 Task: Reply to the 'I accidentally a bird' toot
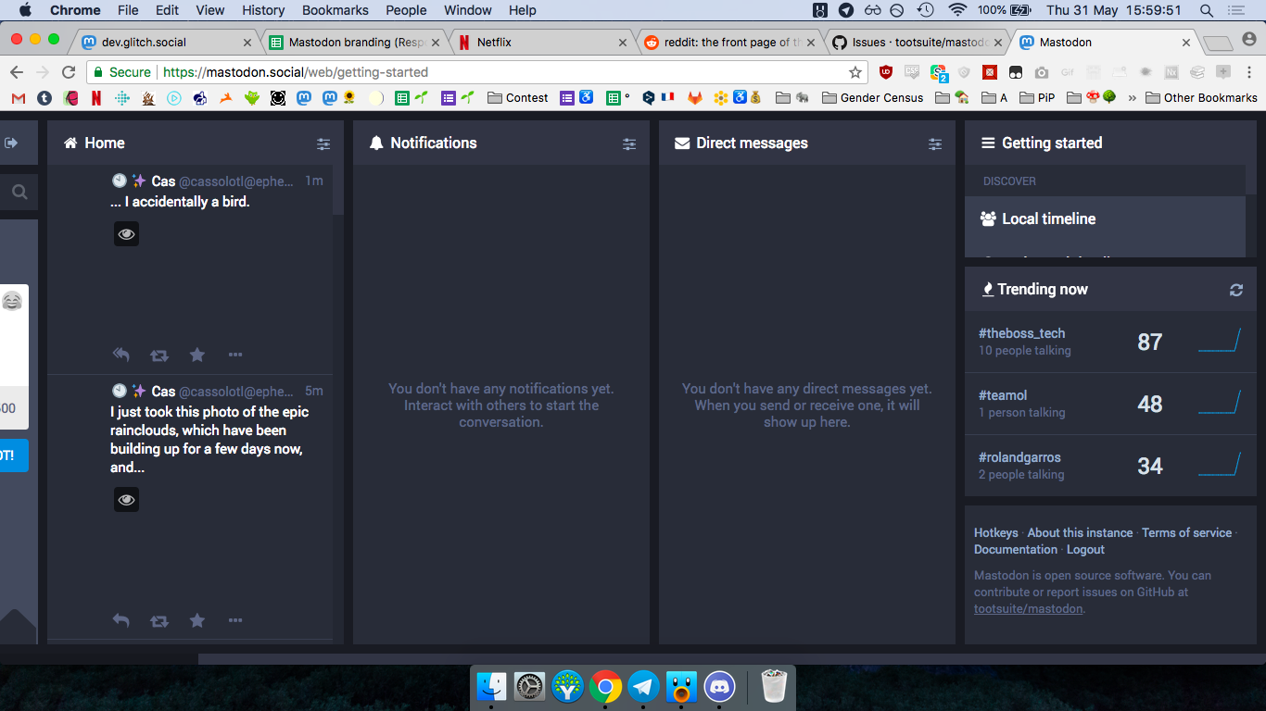pyautogui.click(x=121, y=354)
